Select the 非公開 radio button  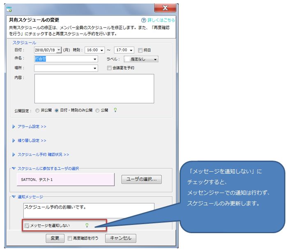click(x=37, y=111)
